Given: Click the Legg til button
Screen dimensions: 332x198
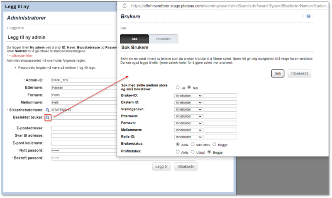Looking at the screenshot, I should 161,167.
